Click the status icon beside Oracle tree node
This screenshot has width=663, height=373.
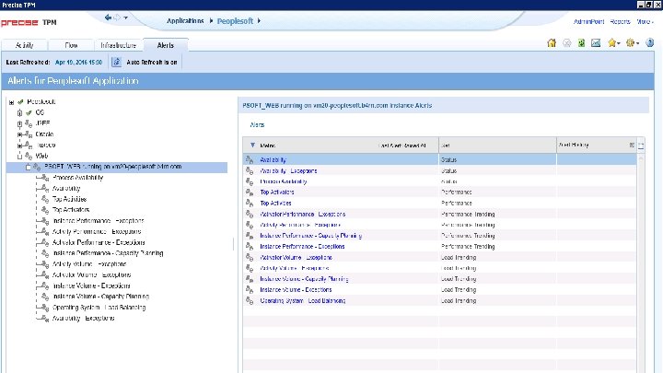tap(29, 134)
